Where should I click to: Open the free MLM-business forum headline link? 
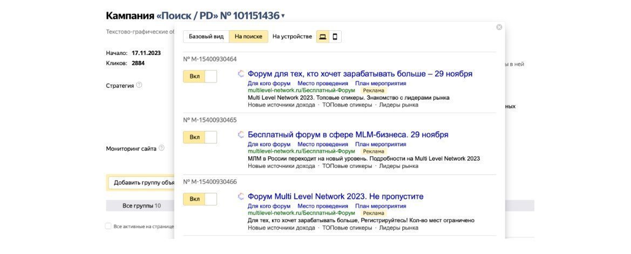click(x=348, y=135)
